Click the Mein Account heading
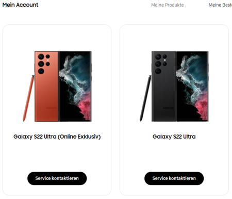Screen dimensions: 232x199 (x=20, y=5)
